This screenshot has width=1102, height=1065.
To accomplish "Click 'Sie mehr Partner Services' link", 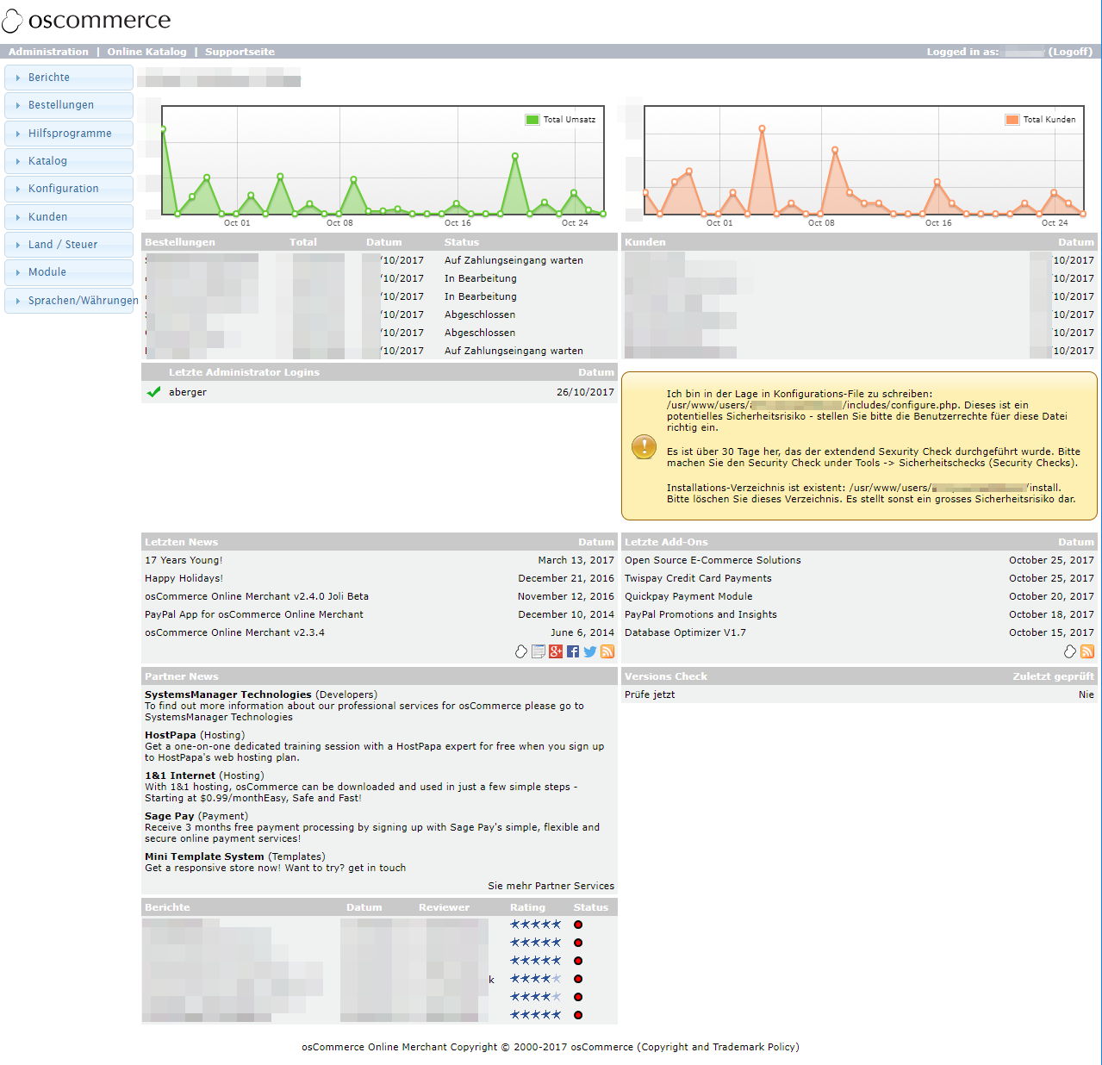I will [551, 886].
